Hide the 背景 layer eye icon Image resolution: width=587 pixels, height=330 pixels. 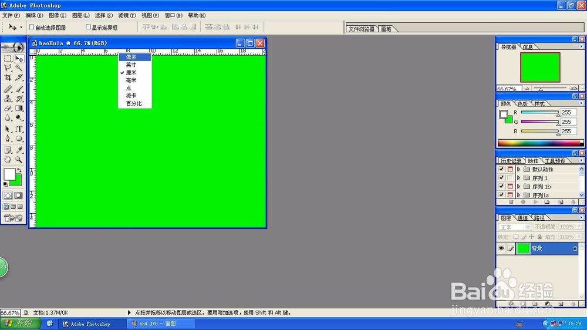(501, 248)
